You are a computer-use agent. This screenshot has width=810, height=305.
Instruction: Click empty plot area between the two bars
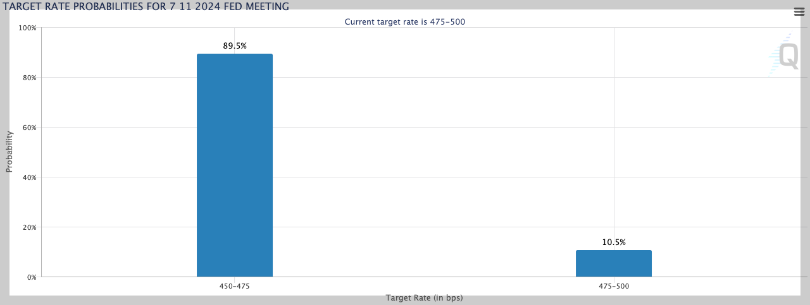[424, 158]
